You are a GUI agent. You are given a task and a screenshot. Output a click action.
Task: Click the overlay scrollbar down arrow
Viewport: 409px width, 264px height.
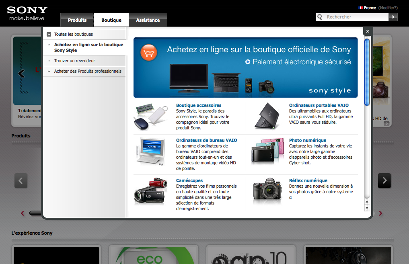[x=367, y=208]
